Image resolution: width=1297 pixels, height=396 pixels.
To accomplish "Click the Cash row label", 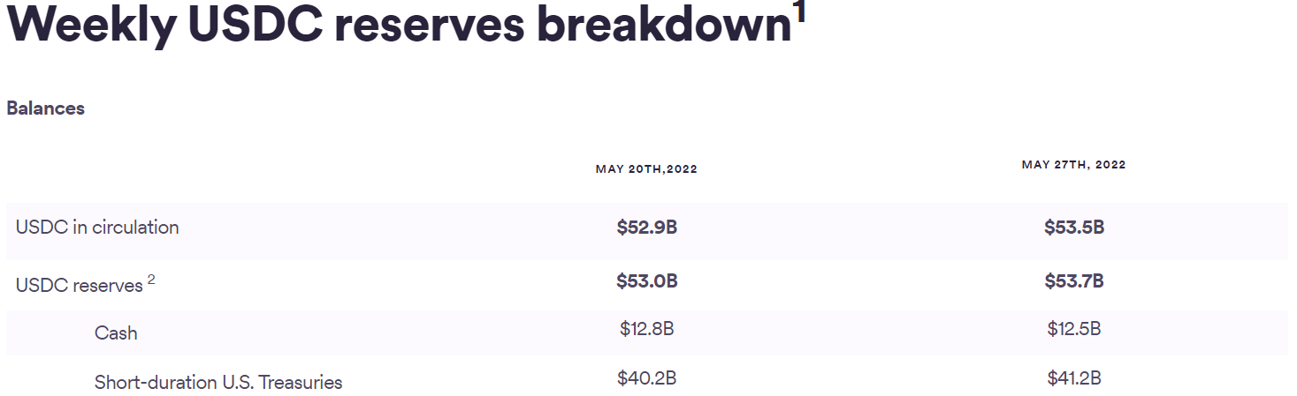I will [x=116, y=333].
